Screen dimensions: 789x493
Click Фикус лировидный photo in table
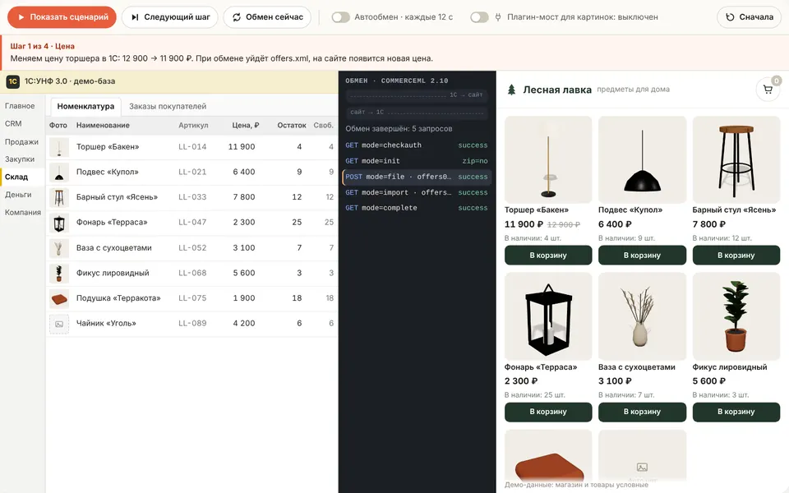pos(59,273)
